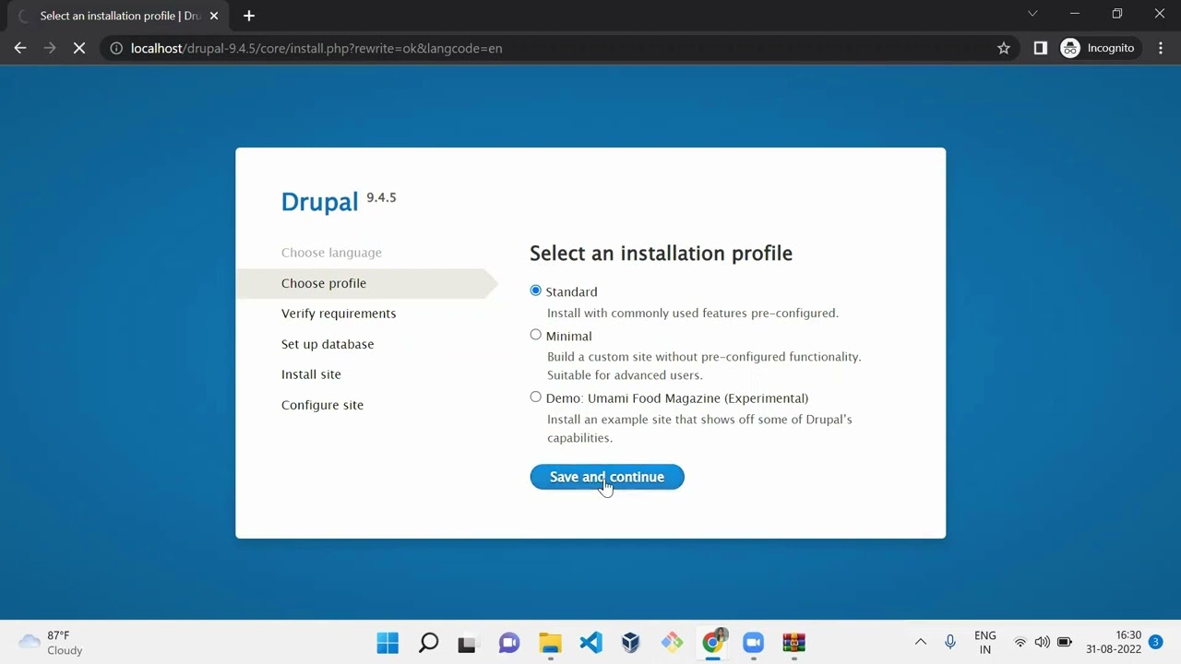Show hidden system tray icons
Viewport: 1181px width, 664px height.
click(x=920, y=642)
